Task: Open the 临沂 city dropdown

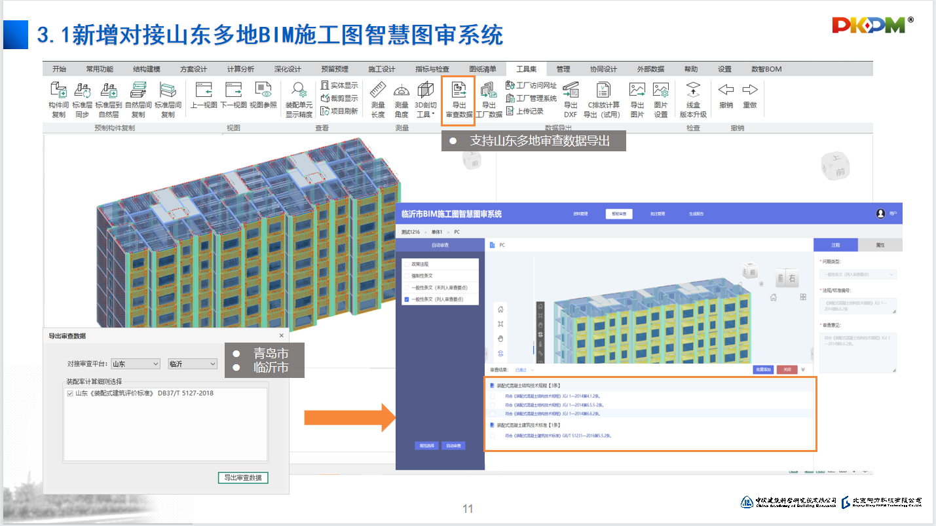Action: tap(192, 364)
